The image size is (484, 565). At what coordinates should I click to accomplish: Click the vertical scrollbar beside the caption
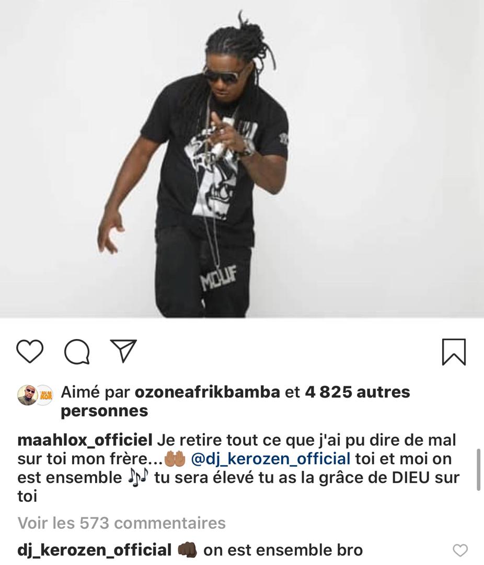(x=478, y=469)
